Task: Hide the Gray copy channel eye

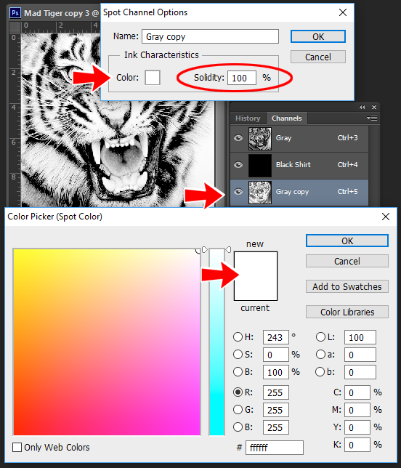Action: point(238,192)
